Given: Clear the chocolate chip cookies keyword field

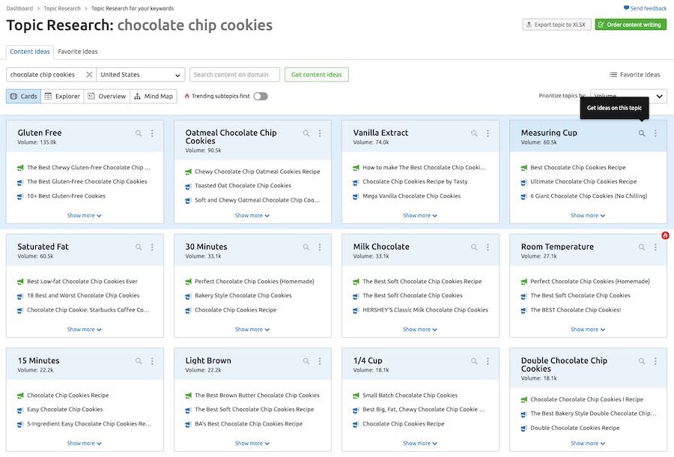Looking at the screenshot, I should tap(89, 74).
